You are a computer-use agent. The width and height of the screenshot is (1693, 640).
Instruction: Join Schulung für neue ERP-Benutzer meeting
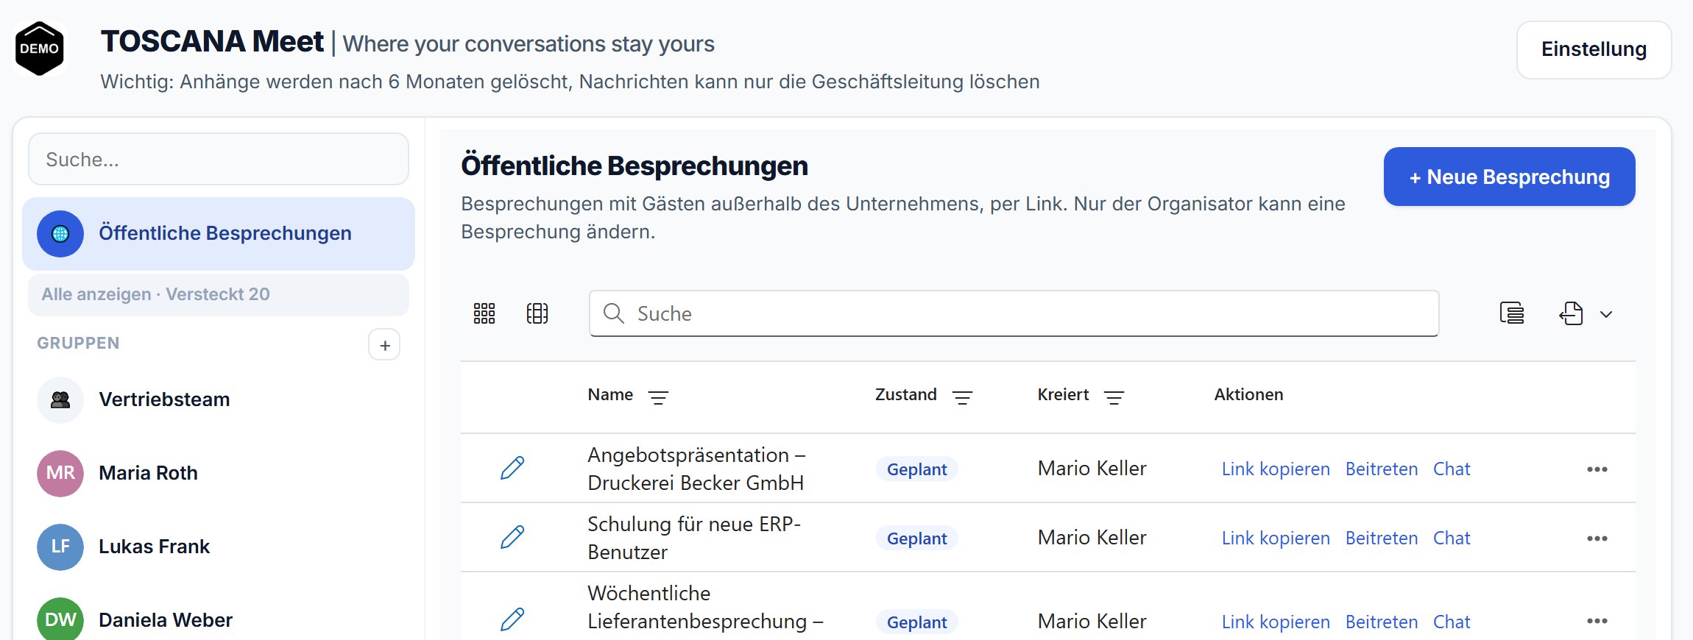pos(1382,538)
